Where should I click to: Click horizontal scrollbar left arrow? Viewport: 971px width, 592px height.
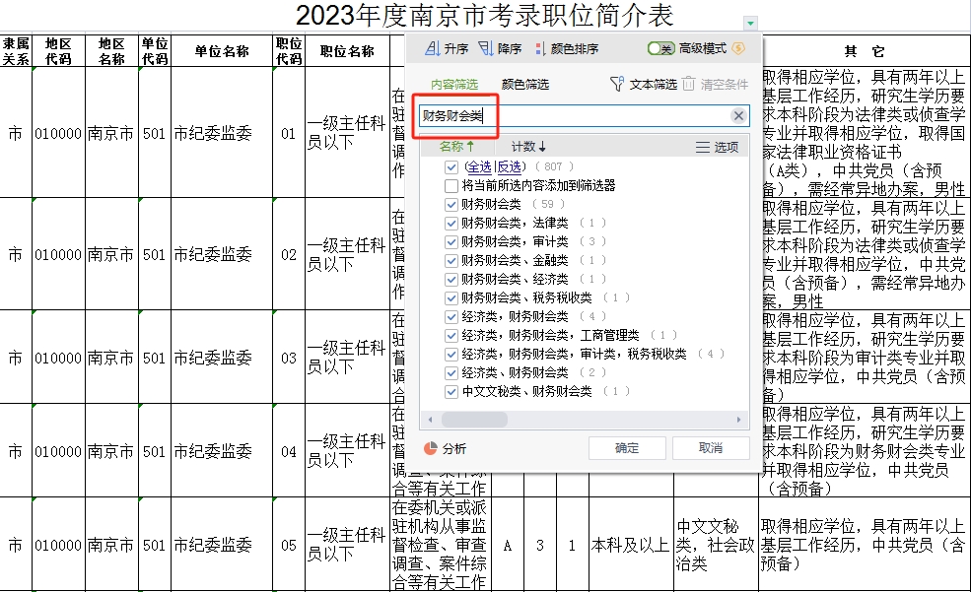[431, 420]
